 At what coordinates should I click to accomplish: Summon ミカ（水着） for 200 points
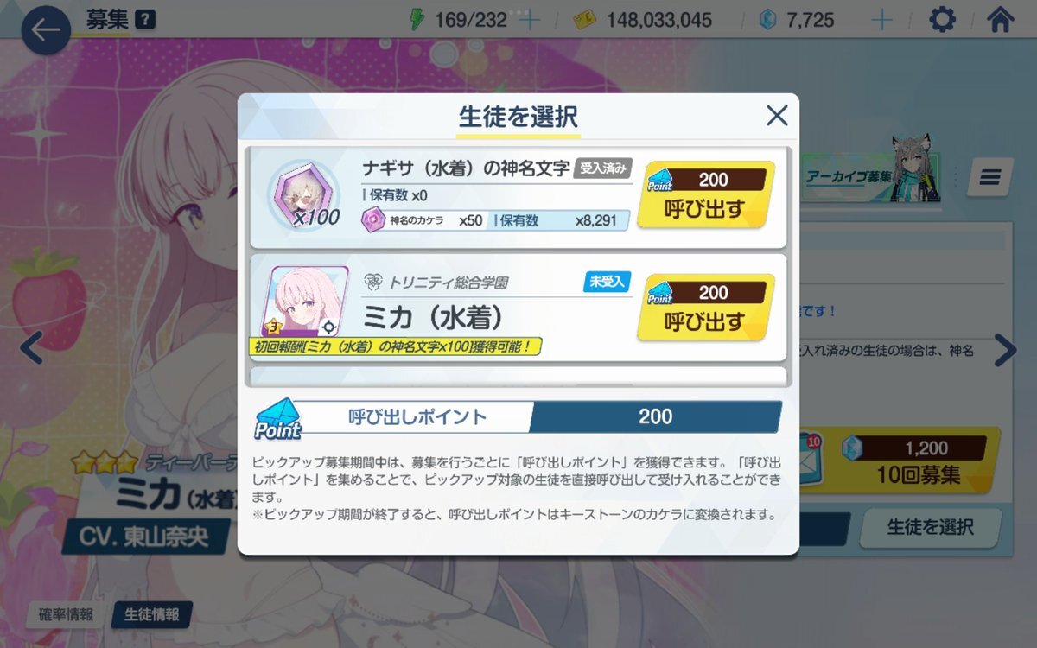click(x=706, y=308)
